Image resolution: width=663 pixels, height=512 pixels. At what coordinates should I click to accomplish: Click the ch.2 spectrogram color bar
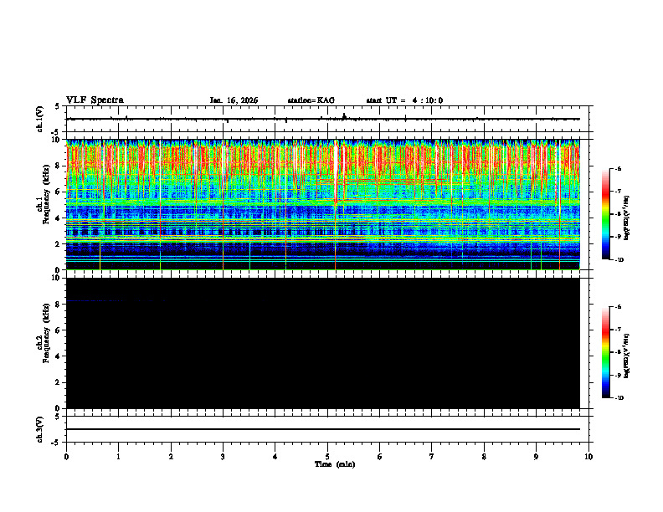point(606,352)
